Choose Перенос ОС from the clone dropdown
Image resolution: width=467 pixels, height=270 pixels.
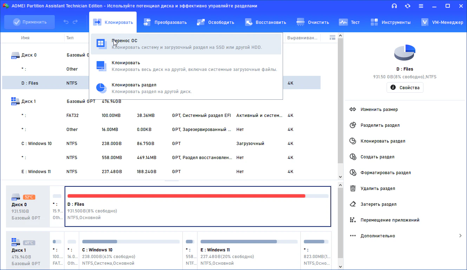[x=186, y=44]
